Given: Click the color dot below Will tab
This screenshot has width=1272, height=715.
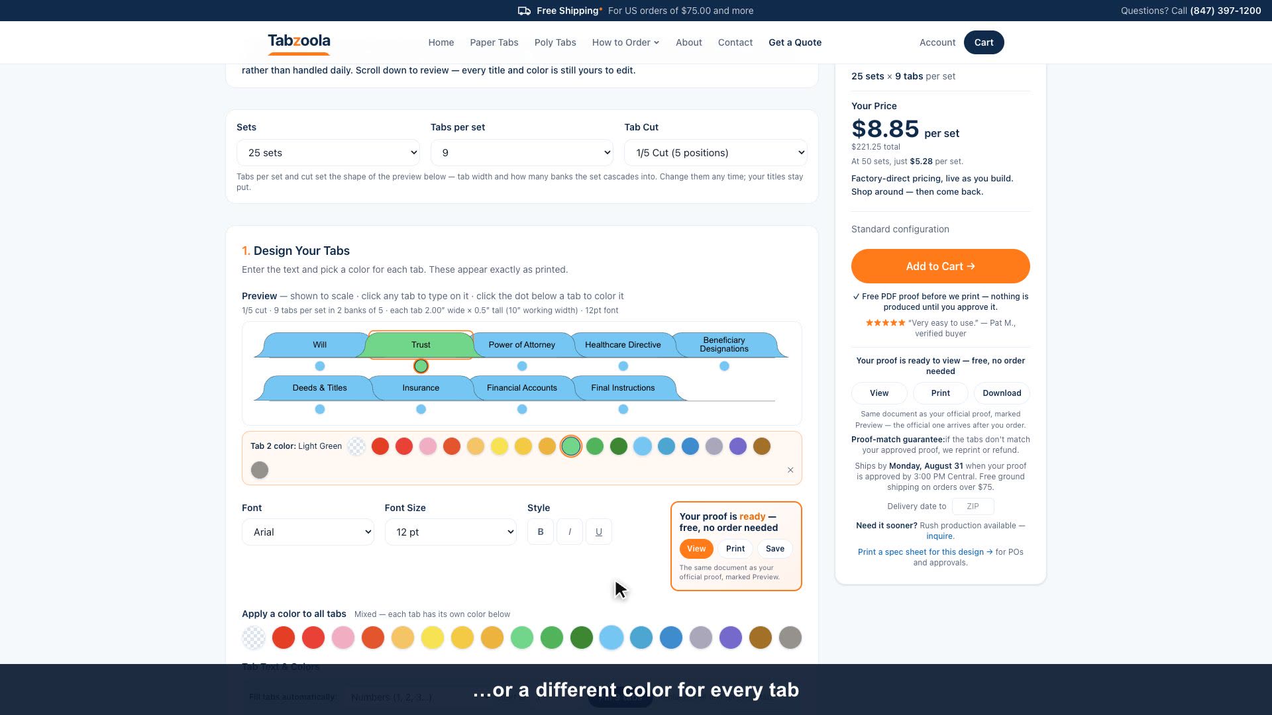Looking at the screenshot, I should tap(320, 366).
